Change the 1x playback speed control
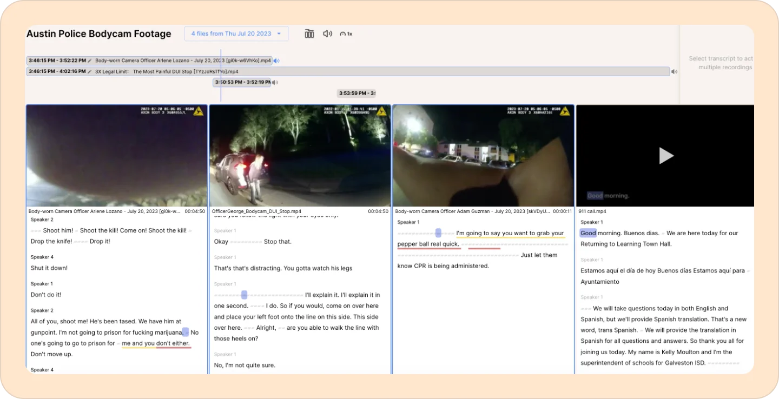The width and height of the screenshot is (779, 399). pyautogui.click(x=346, y=34)
